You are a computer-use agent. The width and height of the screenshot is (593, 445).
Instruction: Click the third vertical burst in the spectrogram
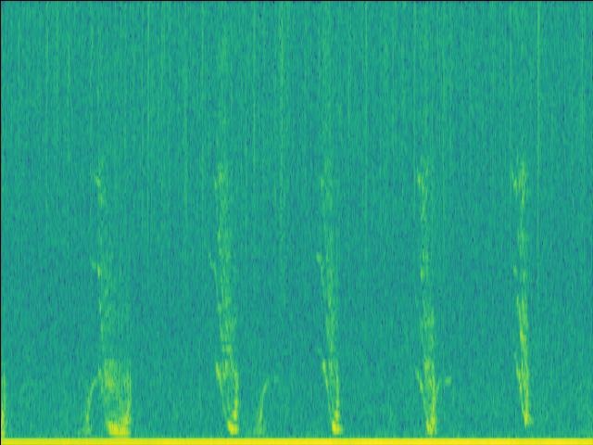pos(327,297)
